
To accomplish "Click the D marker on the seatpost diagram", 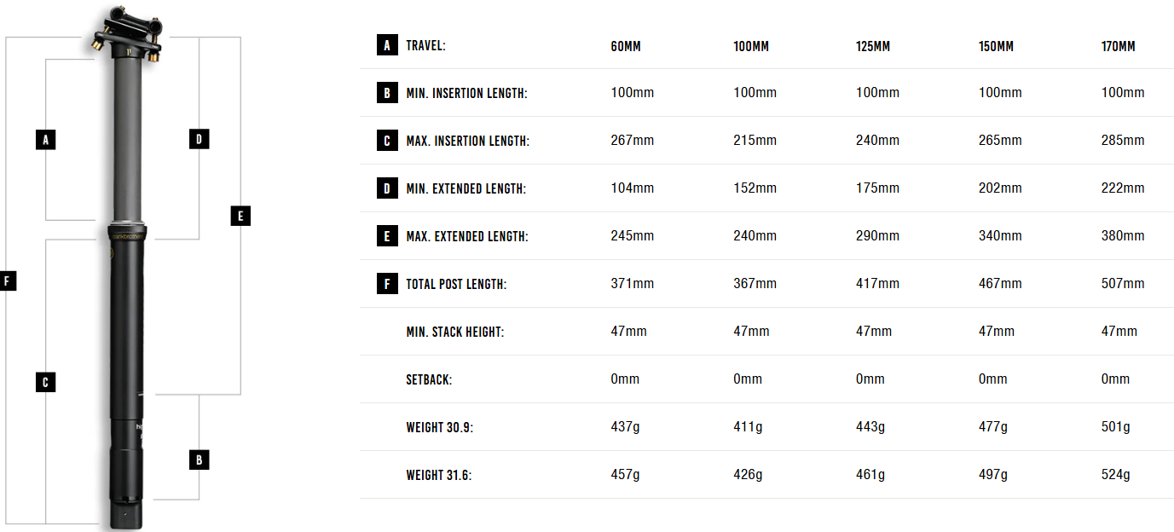I will click(199, 139).
